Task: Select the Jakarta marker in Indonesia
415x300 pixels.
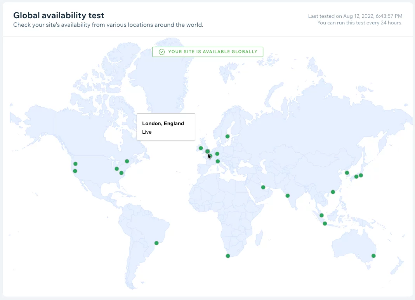Action: point(325,224)
